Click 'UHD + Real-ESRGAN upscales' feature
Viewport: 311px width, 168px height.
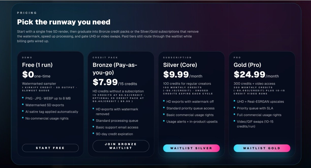click(x=260, y=102)
